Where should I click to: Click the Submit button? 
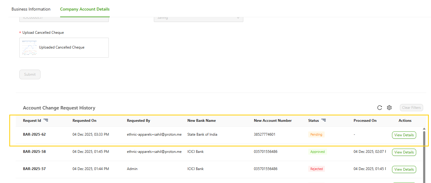(30, 74)
